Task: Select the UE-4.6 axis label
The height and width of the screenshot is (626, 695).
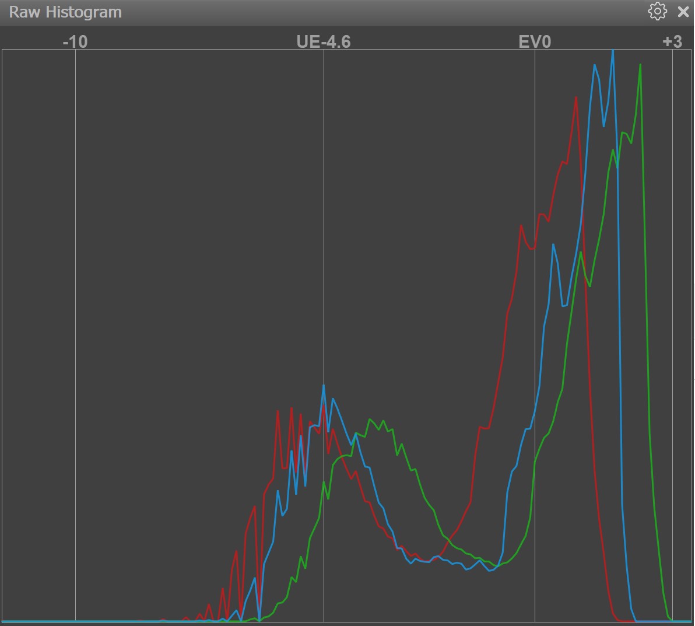Action: coord(324,41)
